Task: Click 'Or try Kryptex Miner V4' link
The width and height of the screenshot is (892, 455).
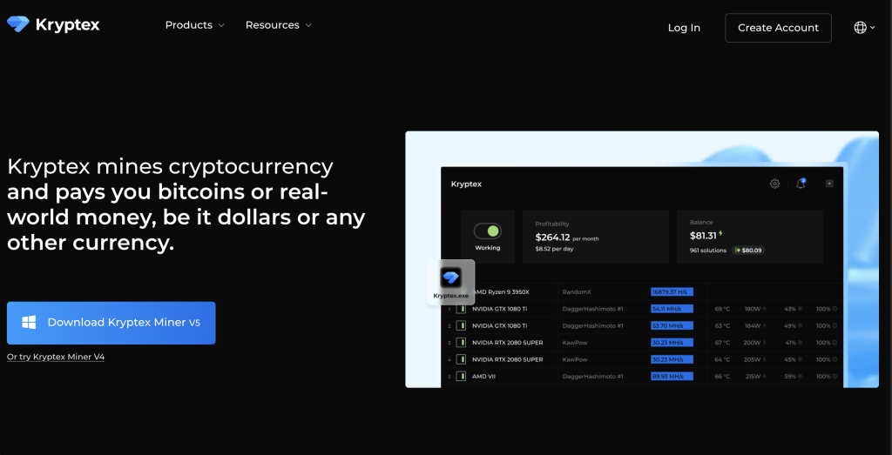Action: click(x=56, y=357)
